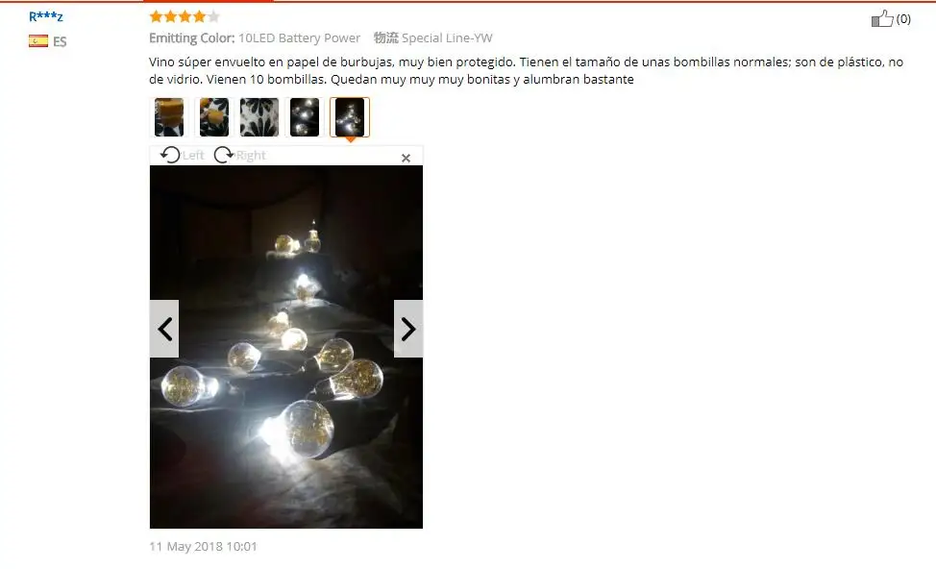Rotate the photo right using the clockwise arrow icon
Screen dimensions: 936x569
coord(224,156)
